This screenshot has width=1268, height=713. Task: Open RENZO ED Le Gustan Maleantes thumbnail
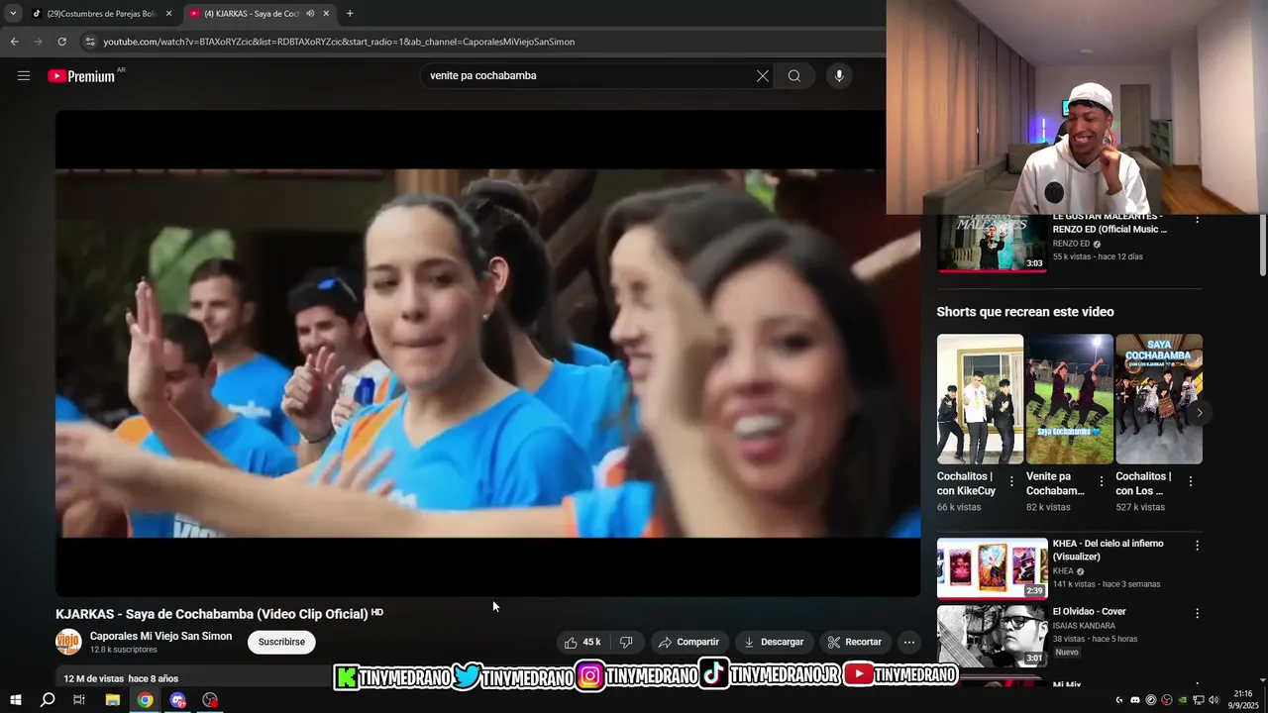tap(992, 243)
